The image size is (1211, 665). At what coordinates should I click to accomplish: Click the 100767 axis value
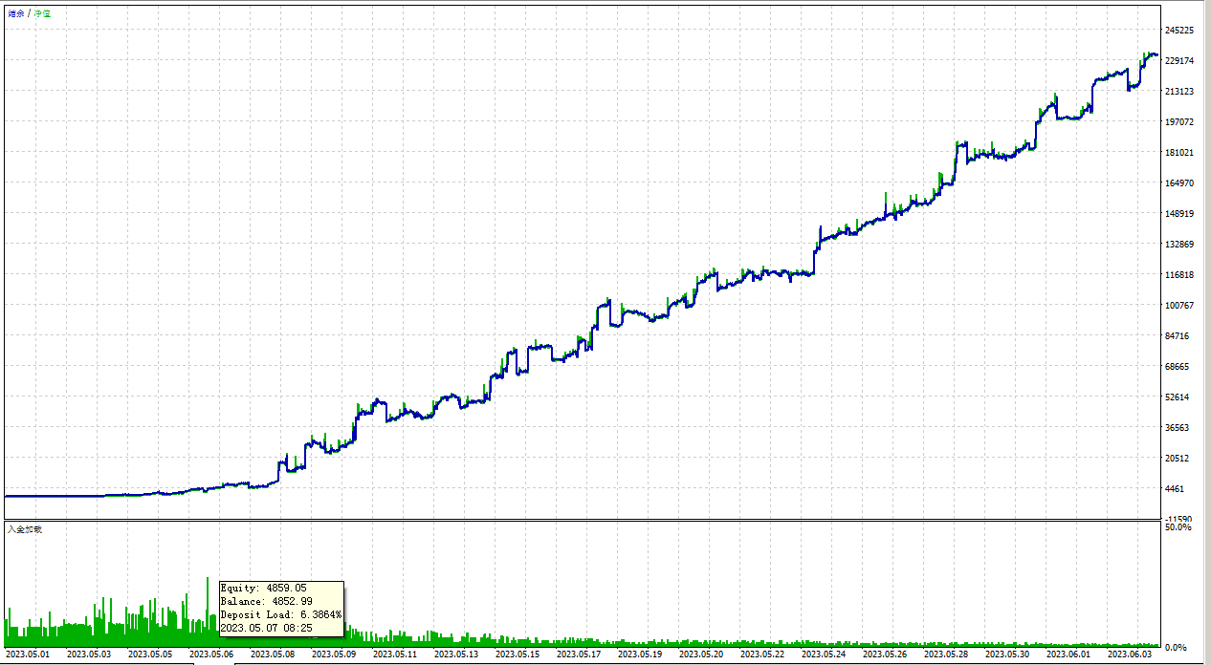(1180, 306)
